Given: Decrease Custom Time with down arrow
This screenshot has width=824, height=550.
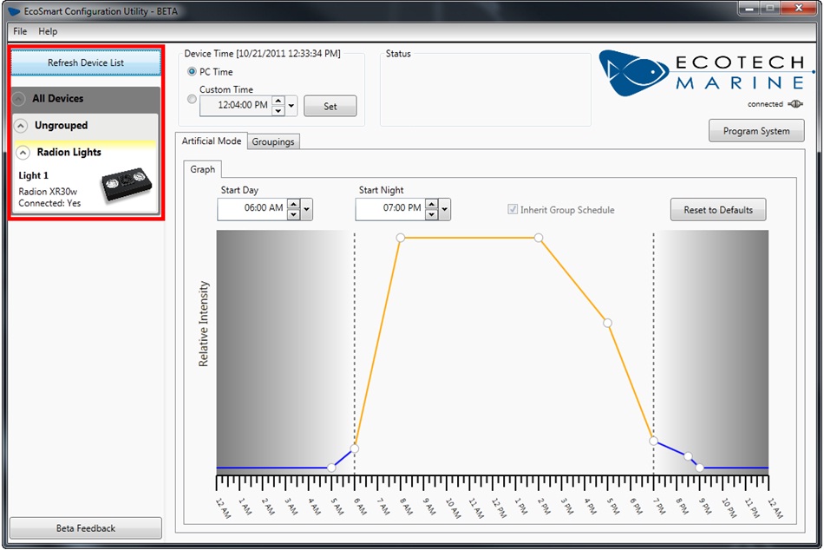Looking at the screenshot, I should coord(278,110).
